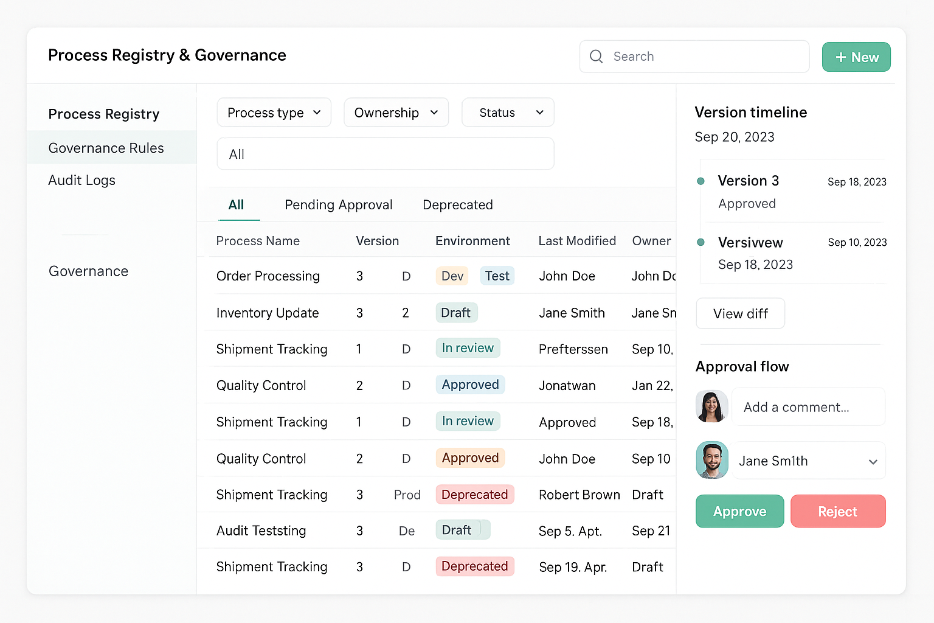This screenshot has height=623, width=934.
Task: Expand the Ownership filter dropdown
Action: click(x=396, y=113)
